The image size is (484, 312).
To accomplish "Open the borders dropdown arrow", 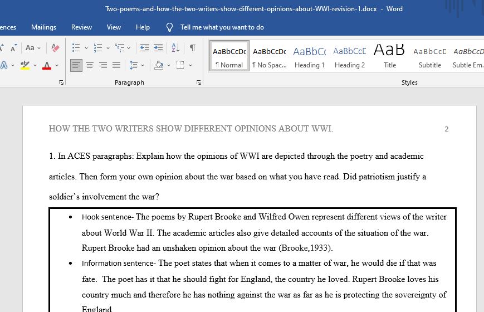I will [x=190, y=65].
